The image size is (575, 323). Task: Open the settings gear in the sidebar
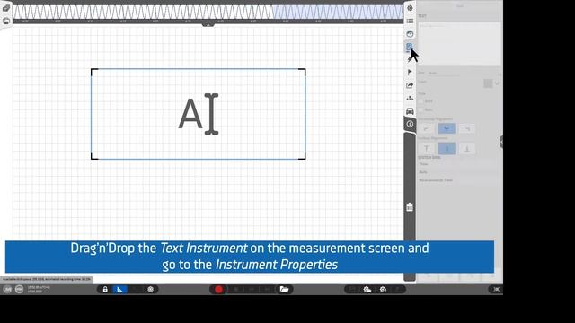[x=410, y=8]
